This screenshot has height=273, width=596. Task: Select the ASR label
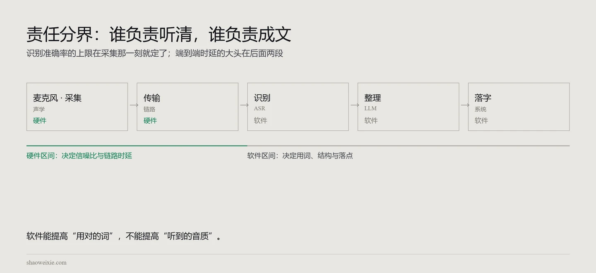click(260, 108)
